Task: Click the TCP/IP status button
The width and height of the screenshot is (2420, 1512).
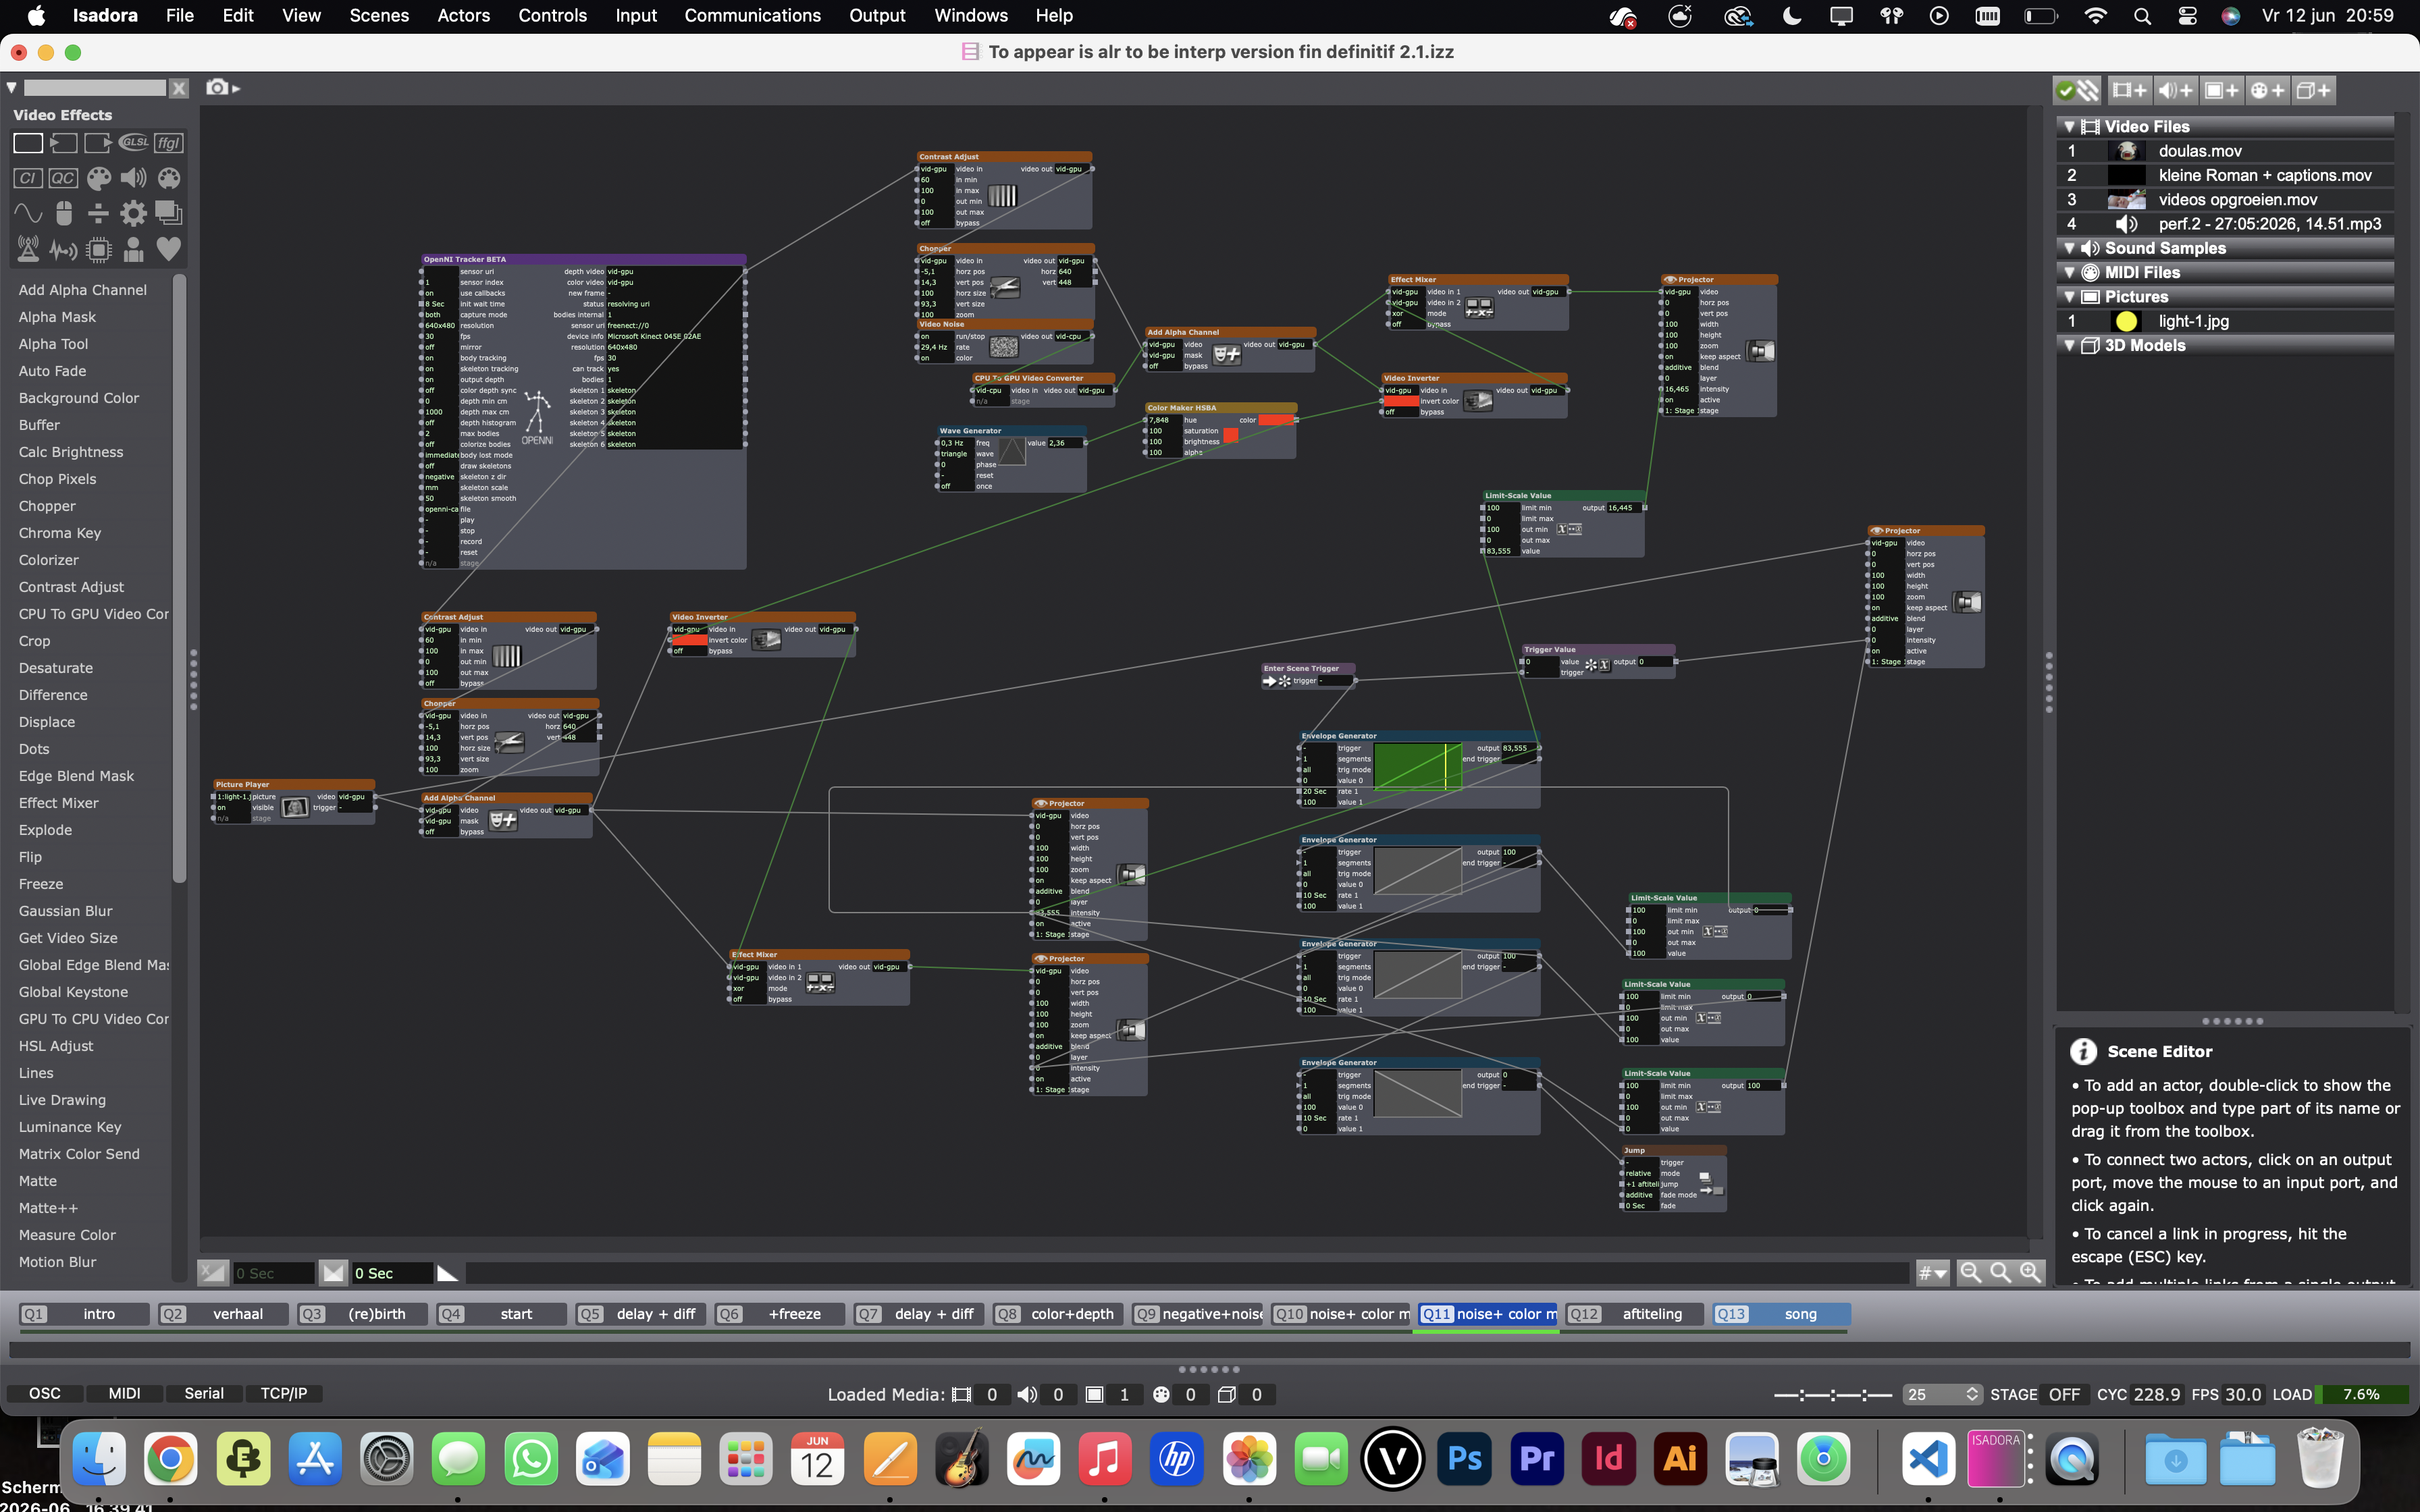Action: (x=284, y=1393)
